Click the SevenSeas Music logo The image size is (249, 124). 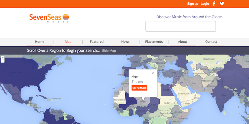(49, 18)
